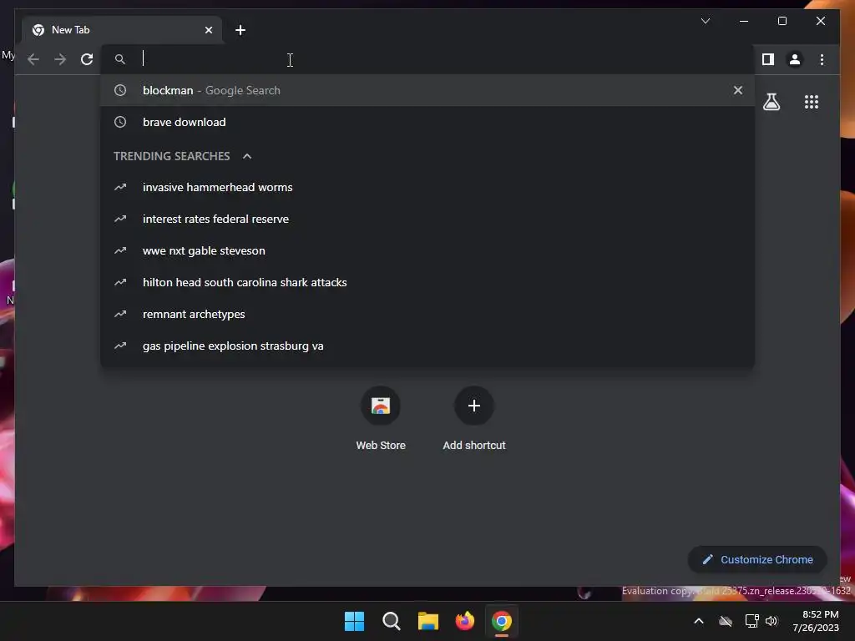Screen dimensions: 855x641
Task: Click the clock icon beside brave download
Action: pos(120,122)
